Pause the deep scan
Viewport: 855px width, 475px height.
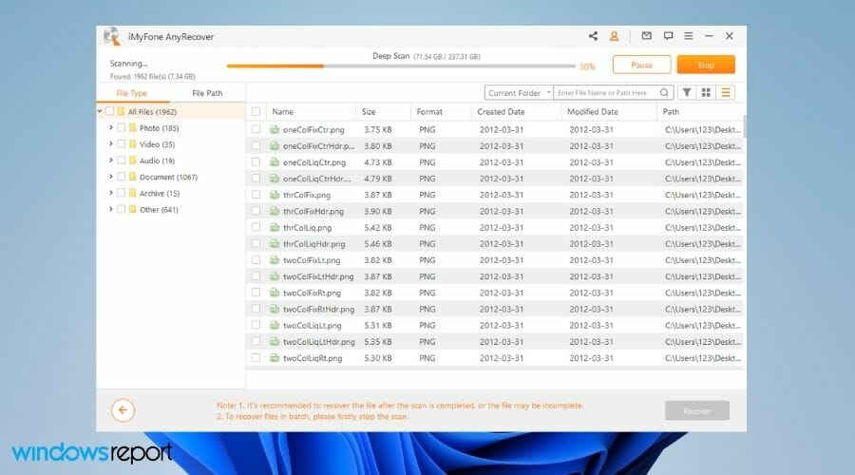pyautogui.click(x=642, y=65)
